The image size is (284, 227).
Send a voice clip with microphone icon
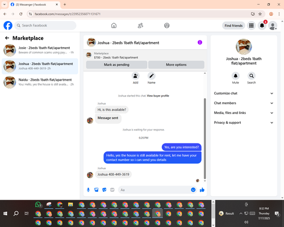point(88,190)
